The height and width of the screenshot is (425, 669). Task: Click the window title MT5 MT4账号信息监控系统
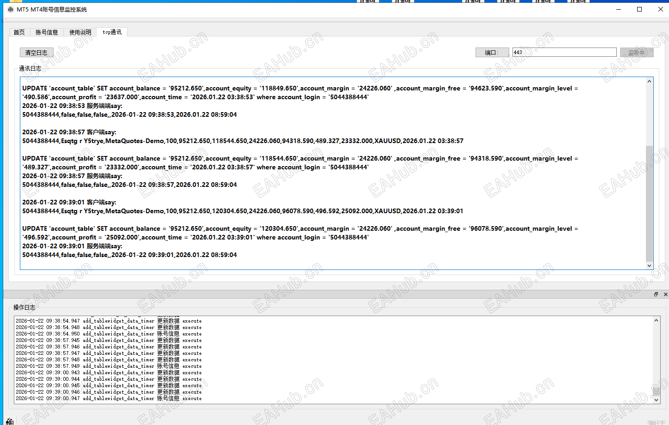[52, 9]
